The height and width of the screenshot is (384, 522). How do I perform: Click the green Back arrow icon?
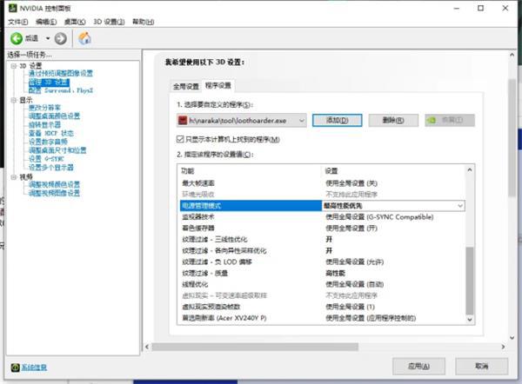pos(17,38)
